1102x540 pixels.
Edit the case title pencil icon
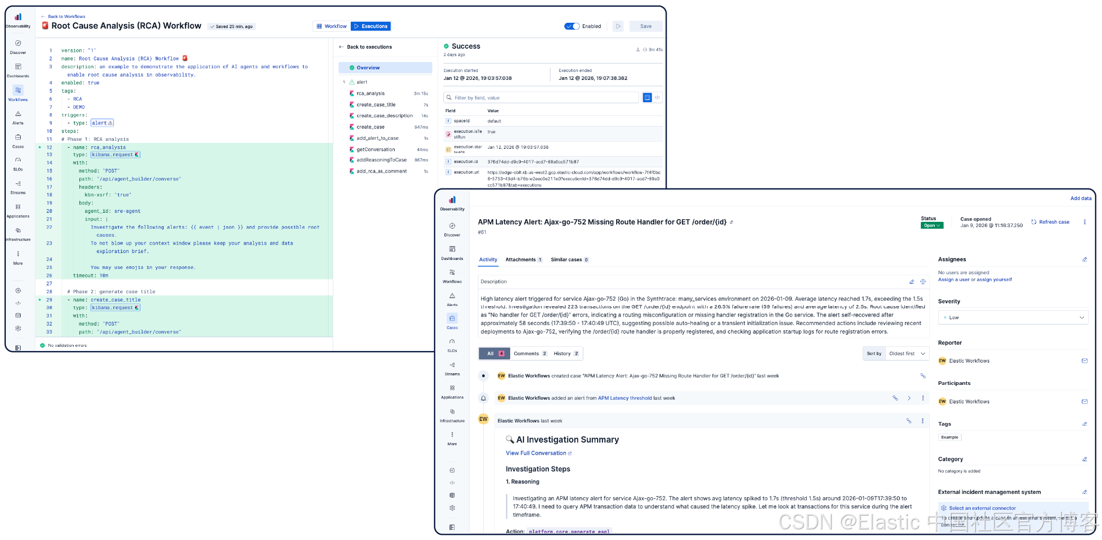click(x=732, y=222)
